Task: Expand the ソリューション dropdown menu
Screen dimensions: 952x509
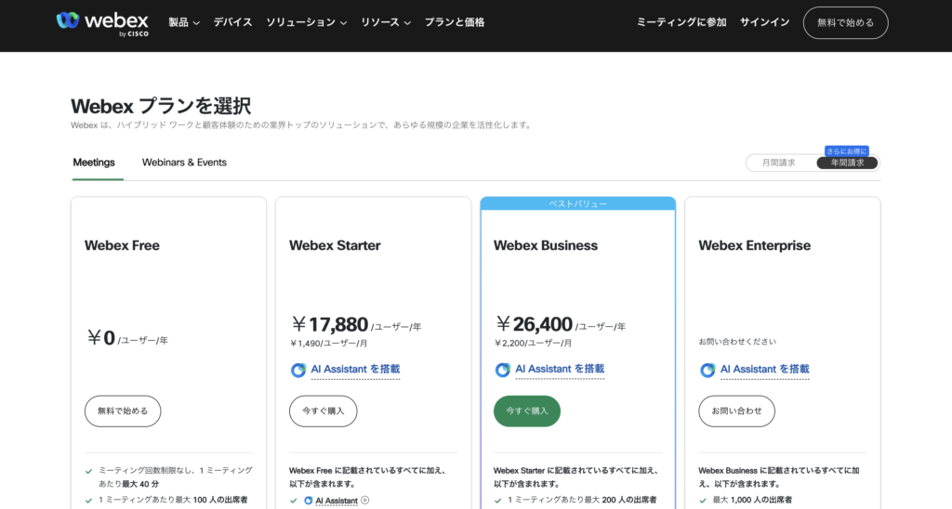Action: [x=307, y=22]
